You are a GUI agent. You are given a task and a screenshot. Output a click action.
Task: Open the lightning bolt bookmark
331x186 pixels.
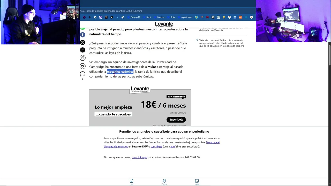point(89,17)
